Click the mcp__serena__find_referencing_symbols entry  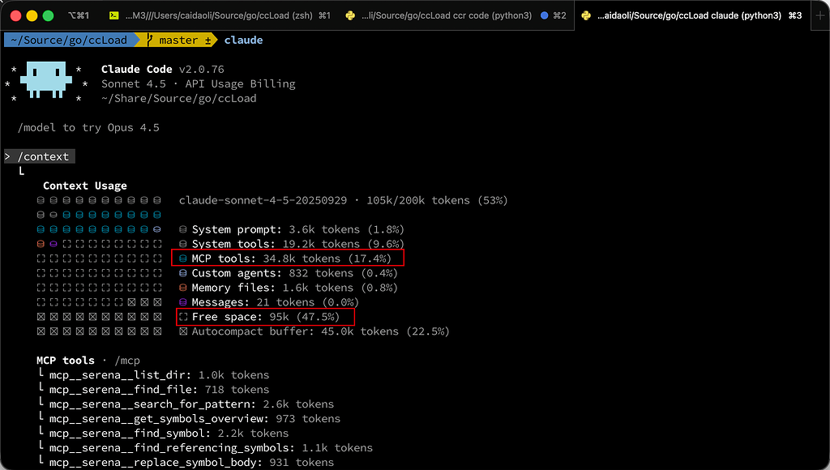coord(212,448)
